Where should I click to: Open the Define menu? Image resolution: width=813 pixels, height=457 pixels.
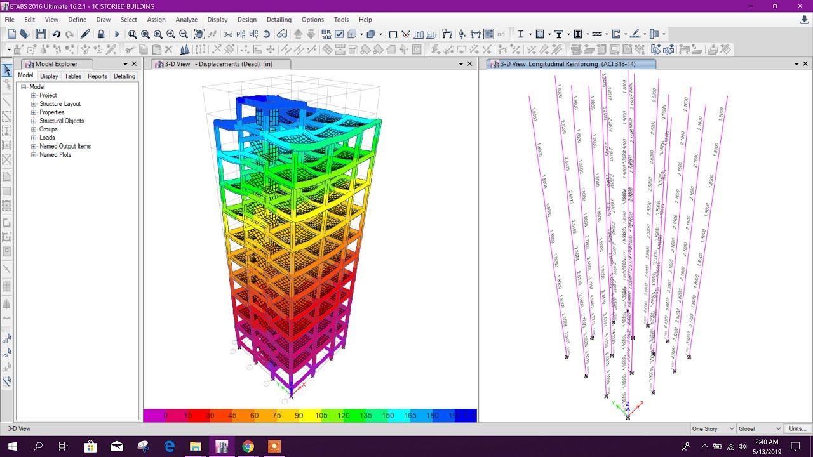77,20
